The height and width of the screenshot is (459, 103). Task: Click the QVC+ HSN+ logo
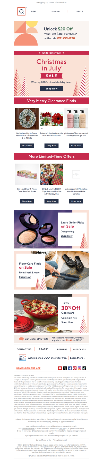pyautogui.click(x=22, y=358)
